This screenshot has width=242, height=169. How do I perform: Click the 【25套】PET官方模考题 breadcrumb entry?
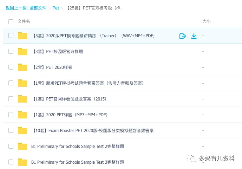pos(95,8)
